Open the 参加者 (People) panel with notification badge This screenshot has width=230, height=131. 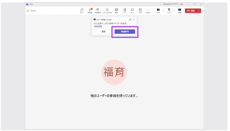(90, 11)
